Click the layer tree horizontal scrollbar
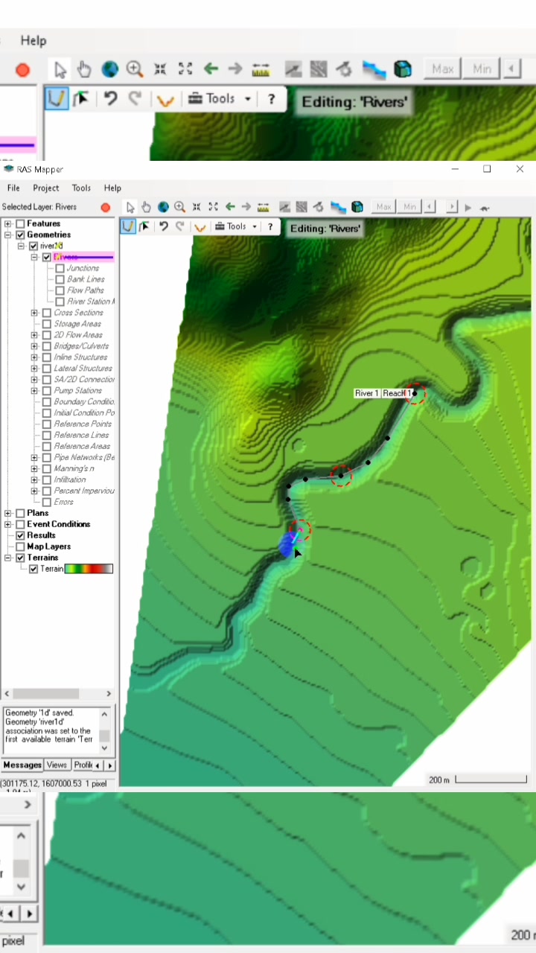 click(x=46, y=693)
